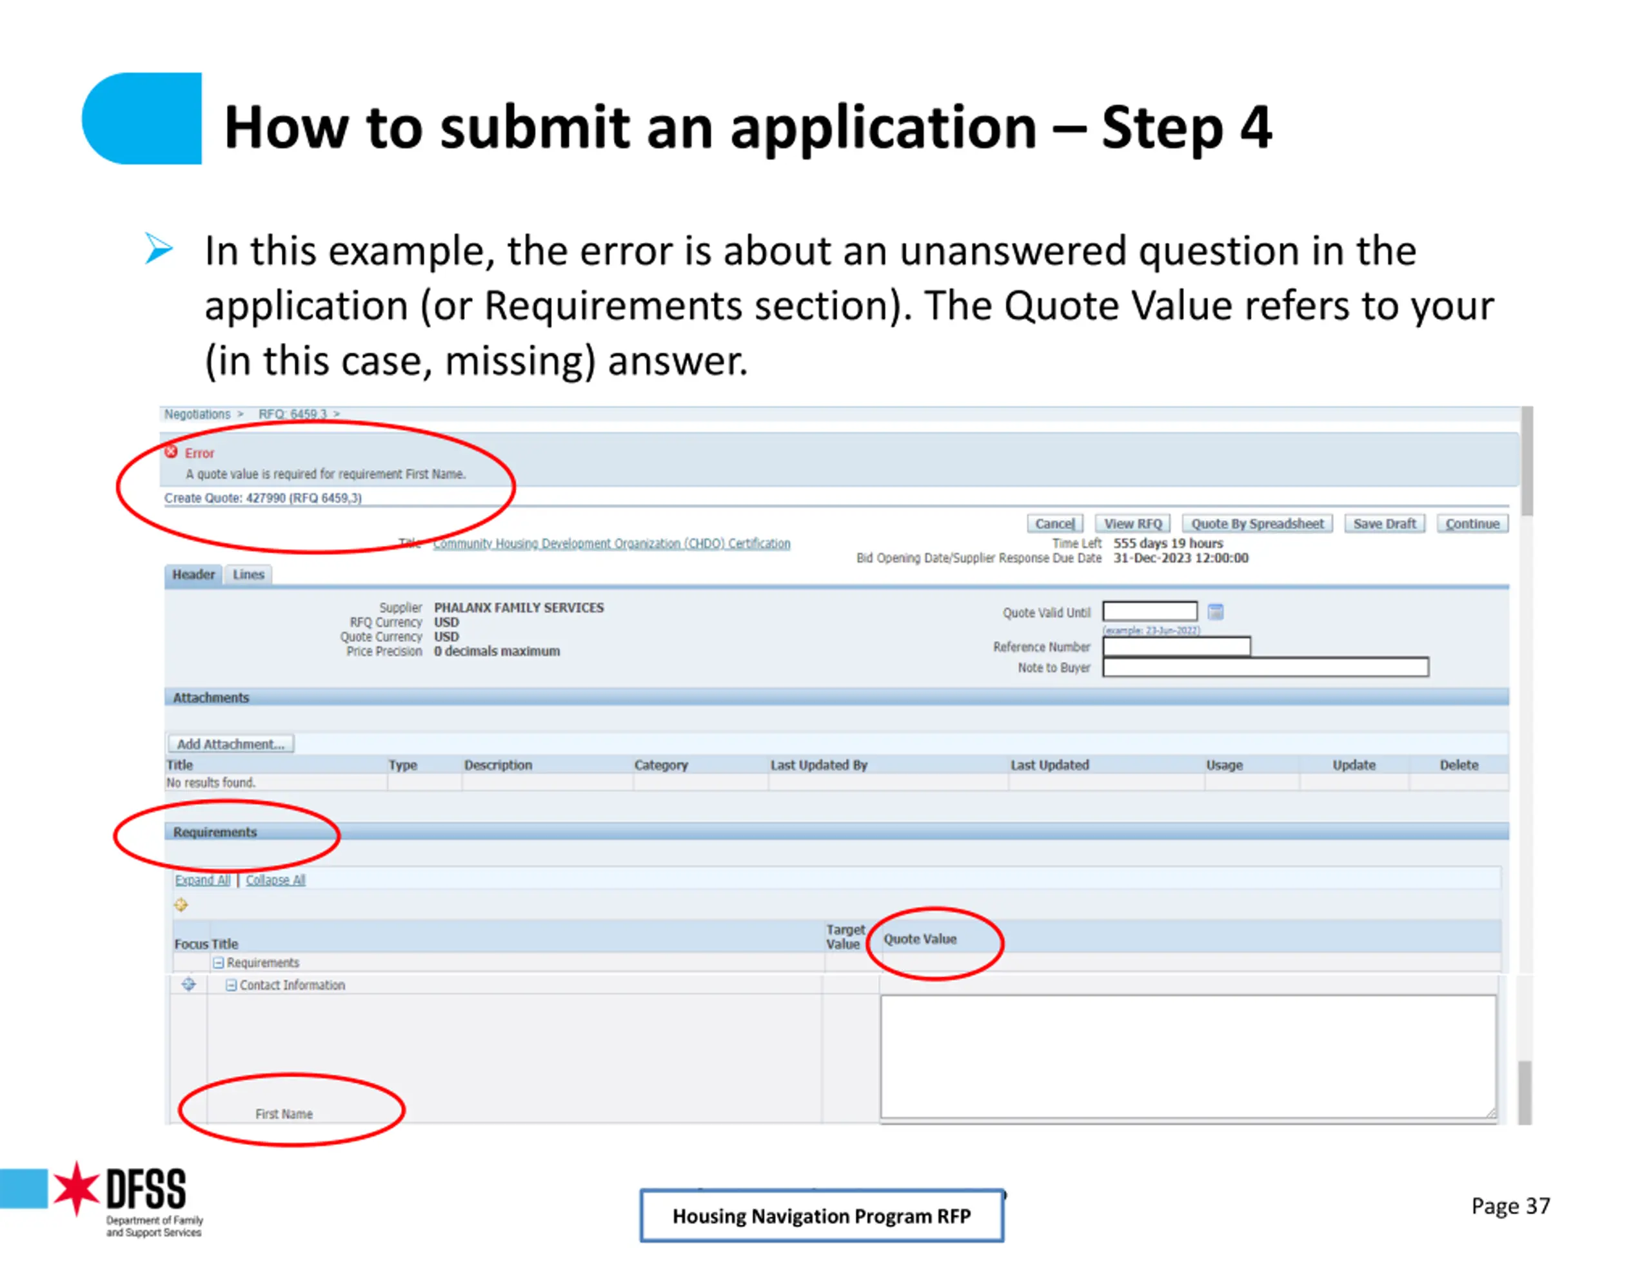Click the Note to Buyer field
This screenshot has width=1651, height=1275.
1265,667
